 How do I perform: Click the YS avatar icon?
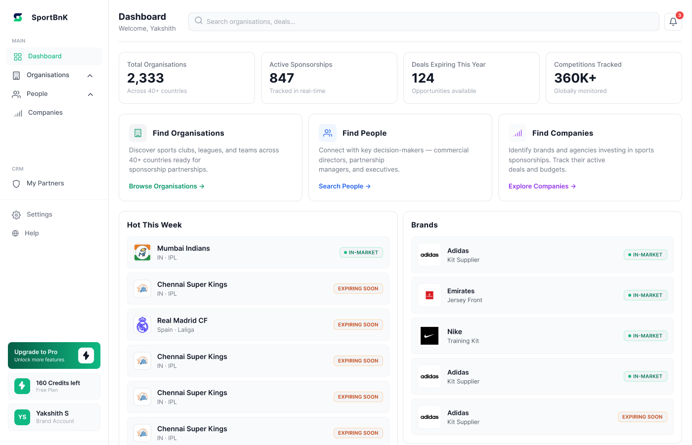[22, 417]
